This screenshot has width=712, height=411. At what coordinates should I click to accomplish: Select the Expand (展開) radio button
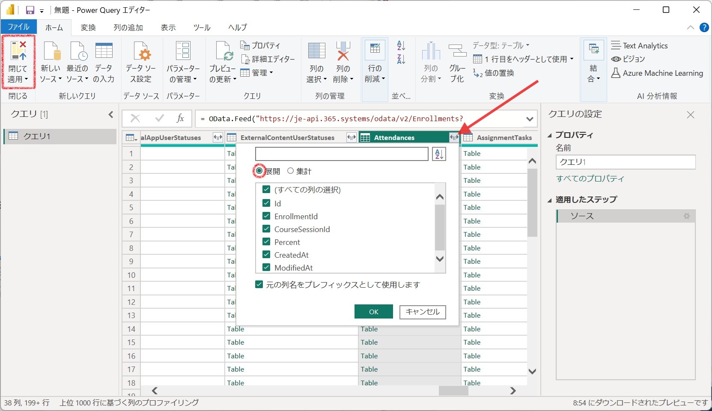pyautogui.click(x=259, y=171)
